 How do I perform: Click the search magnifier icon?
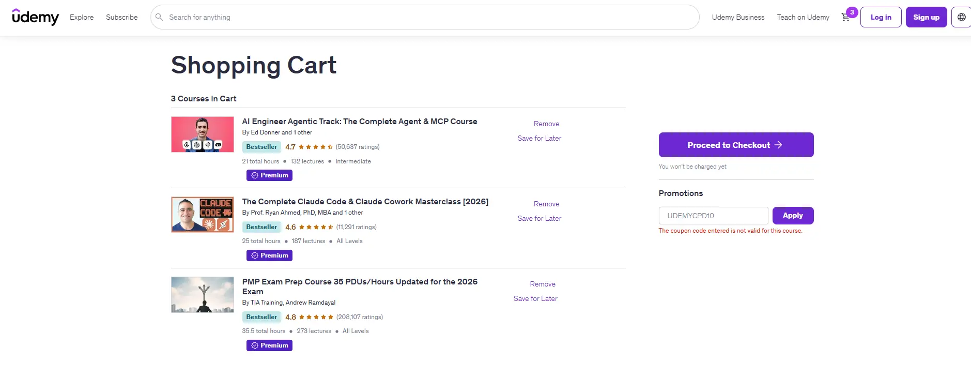[159, 17]
